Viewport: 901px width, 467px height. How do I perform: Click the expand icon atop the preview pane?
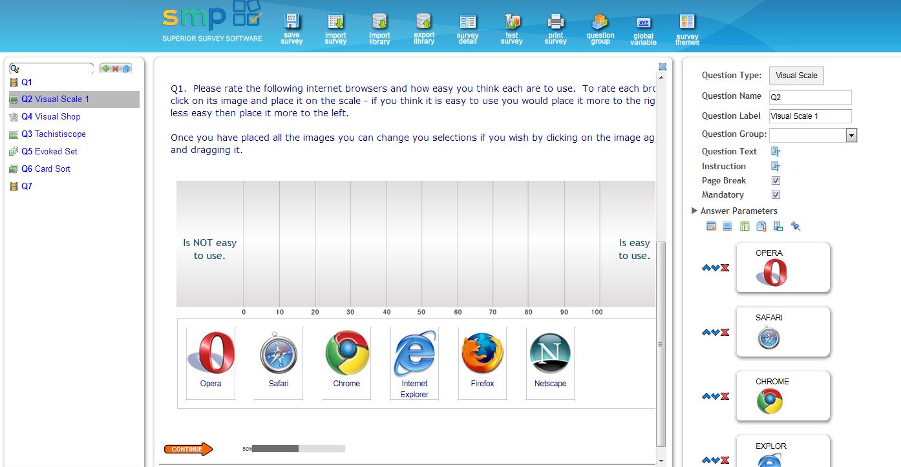(662, 66)
